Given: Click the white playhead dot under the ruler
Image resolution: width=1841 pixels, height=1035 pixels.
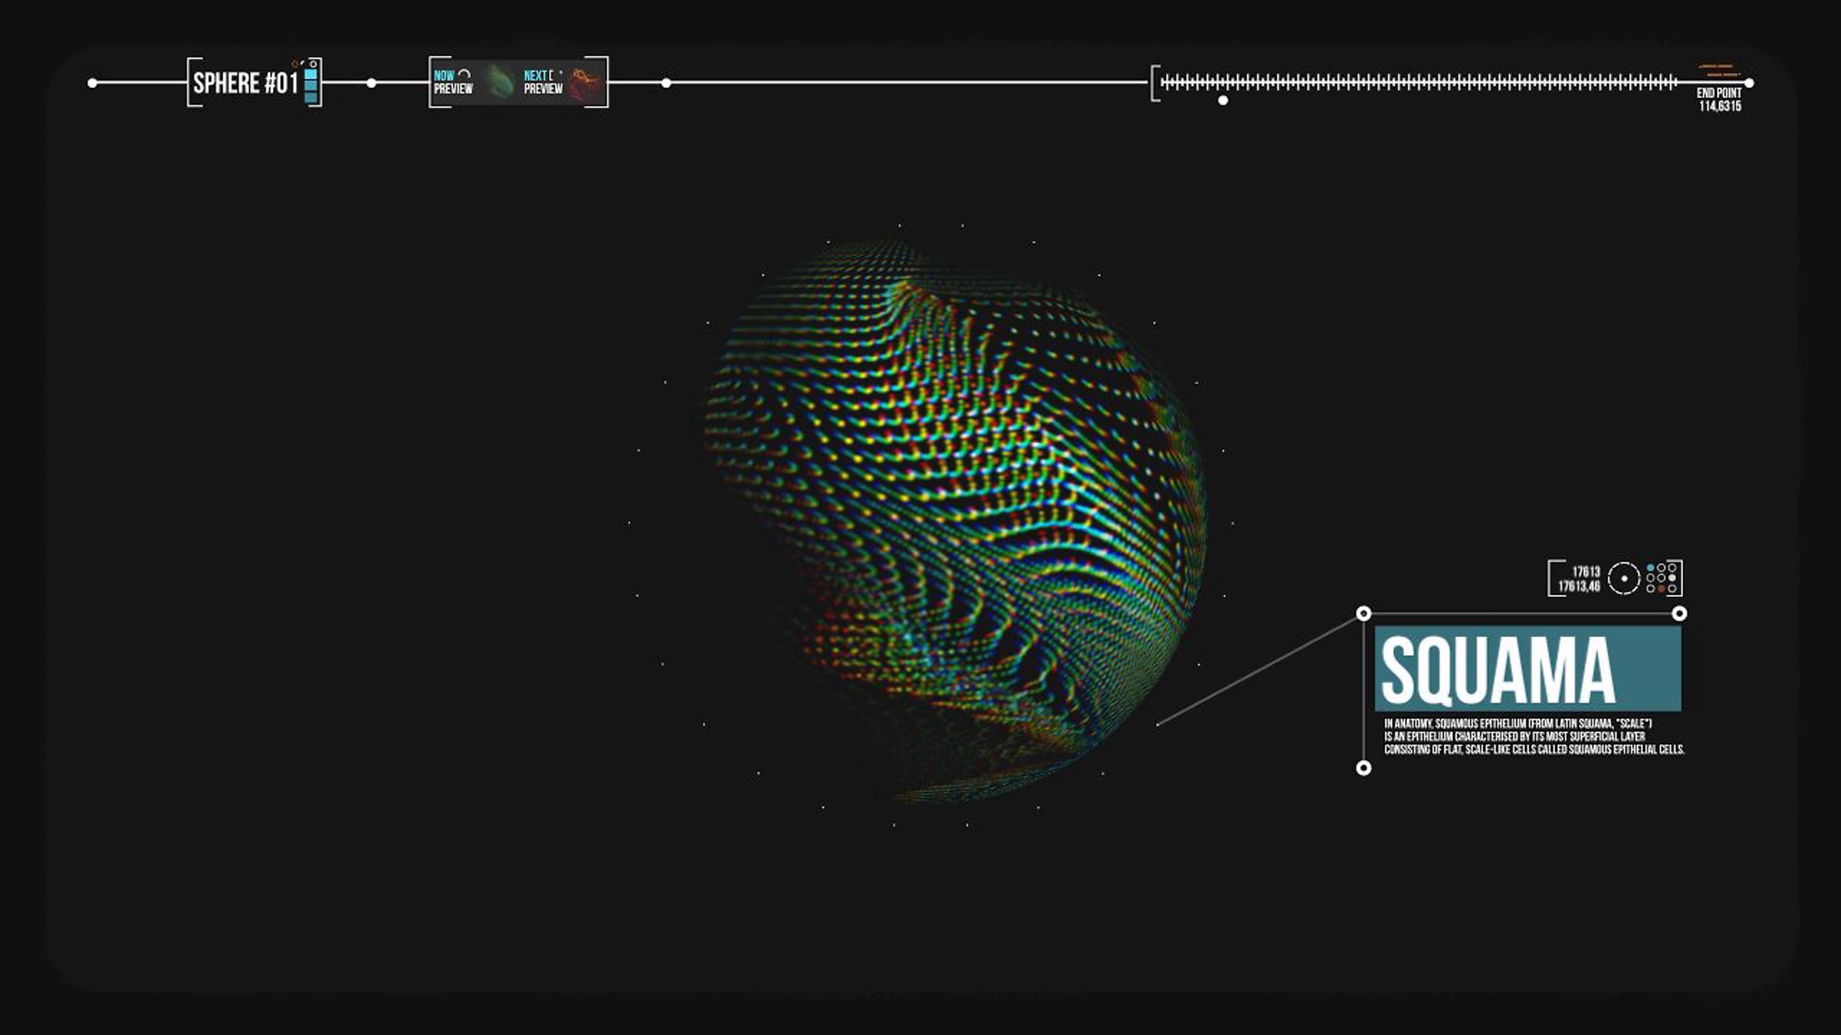Looking at the screenshot, I should pos(1223,100).
